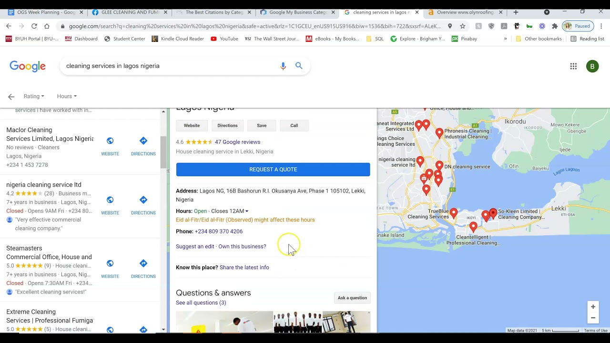The image size is (610, 343).
Task: Click browser back arrow
Action: pyautogui.click(x=9, y=26)
